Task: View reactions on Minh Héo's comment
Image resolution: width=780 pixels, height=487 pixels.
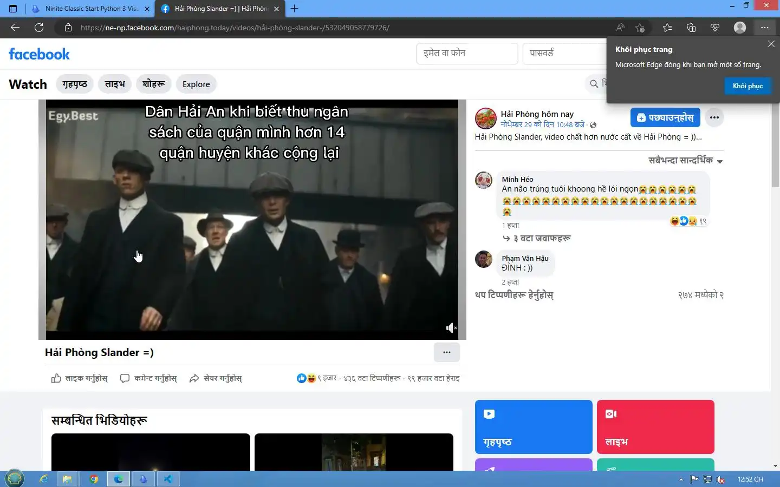Action: pos(688,221)
